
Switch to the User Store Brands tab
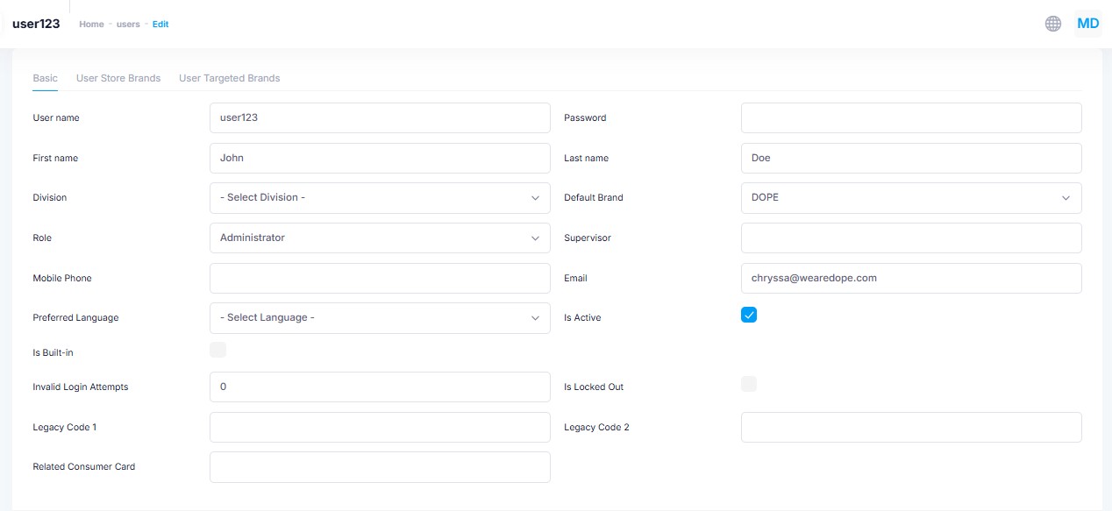click(x=118, y=78)
